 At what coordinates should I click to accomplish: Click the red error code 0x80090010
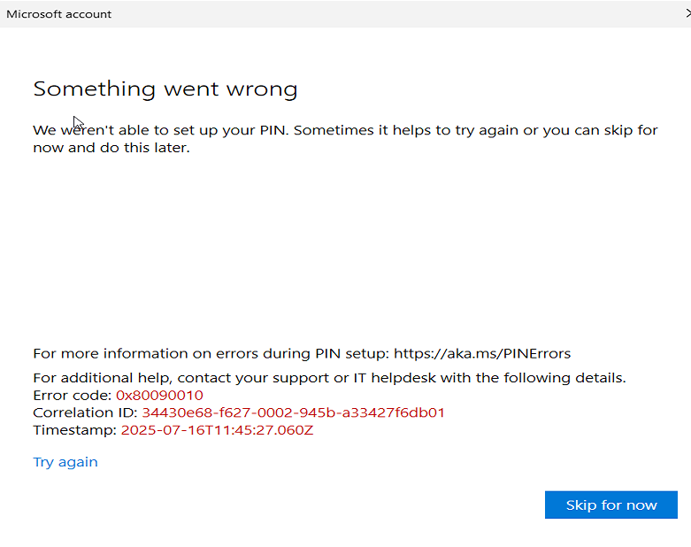[159, 396]
